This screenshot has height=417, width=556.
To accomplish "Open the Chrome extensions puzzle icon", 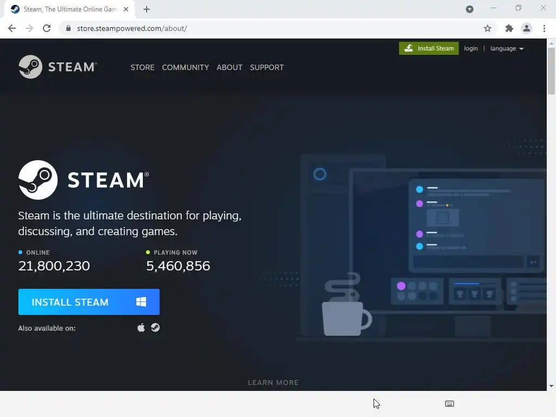I will pos(509,28).
